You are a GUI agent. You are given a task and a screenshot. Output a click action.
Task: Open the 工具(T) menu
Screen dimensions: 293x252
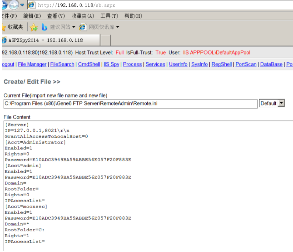109,16
